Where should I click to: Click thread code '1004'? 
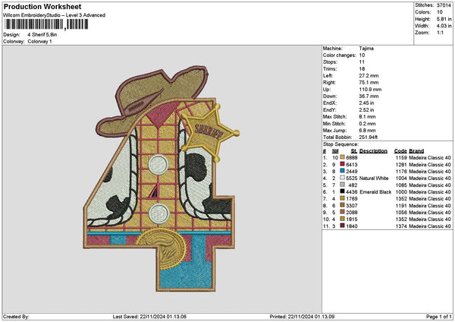click(401, 178)
